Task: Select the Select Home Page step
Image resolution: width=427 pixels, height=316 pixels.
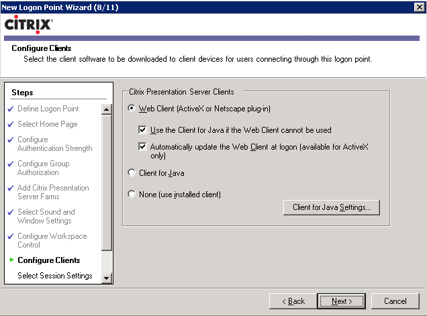Action: pos(48,124)
